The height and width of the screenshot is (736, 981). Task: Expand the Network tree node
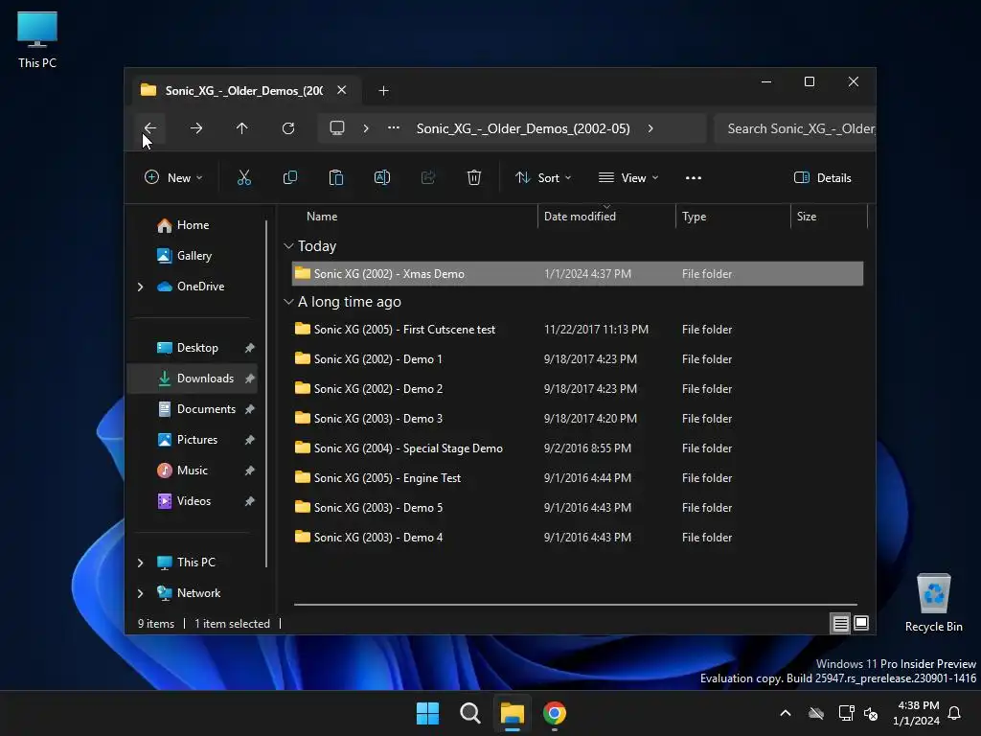(140, 593)
